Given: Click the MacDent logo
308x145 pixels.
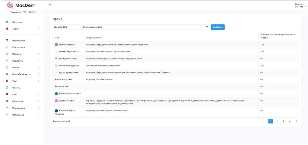Looking at the screenshot, I should pos(21,5).
